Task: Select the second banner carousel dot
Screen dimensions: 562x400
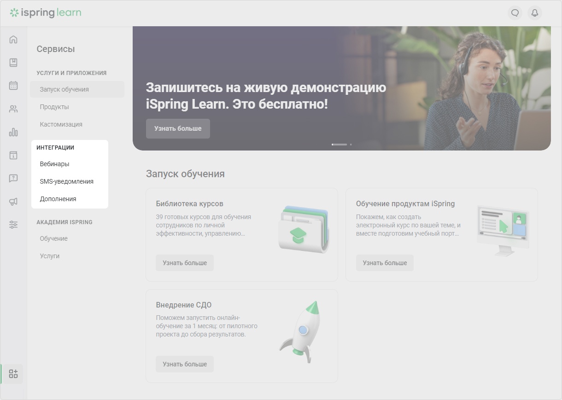Action: [x=351, y=145]
